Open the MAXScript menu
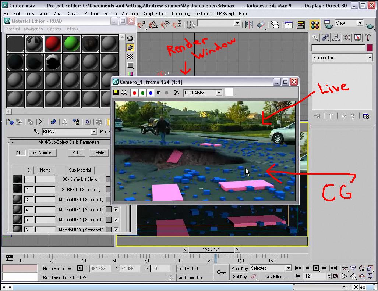The width and height of the screenshot is (378, 291). coord(226,14)
